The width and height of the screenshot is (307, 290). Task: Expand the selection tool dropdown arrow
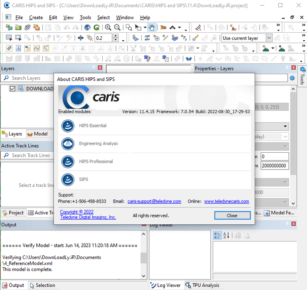[x=145, y=27]
